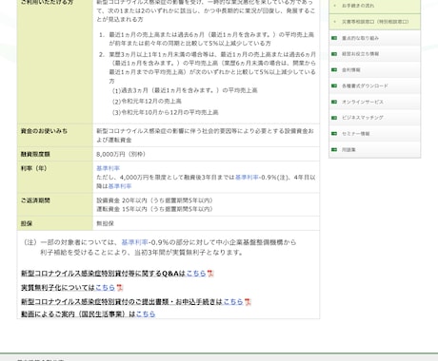Click the PDF icon after the Q&A こちら link
This screenshot has height=361, width=438.
tap(210, 274)
